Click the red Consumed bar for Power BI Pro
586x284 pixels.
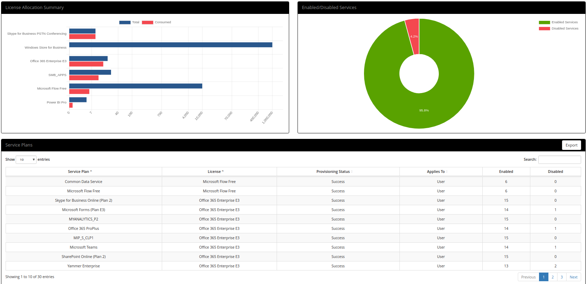[71, 105]
